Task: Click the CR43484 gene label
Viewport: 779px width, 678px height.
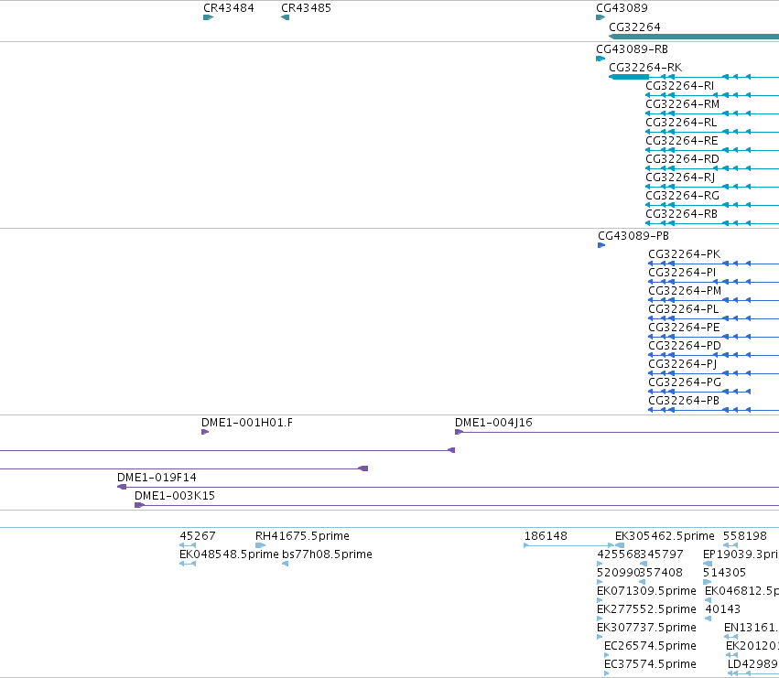Action: click(229, 8)
